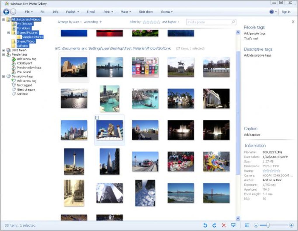
Task: Tick checkbox on the selected photo thumbnail
Action: coord(97,118)
